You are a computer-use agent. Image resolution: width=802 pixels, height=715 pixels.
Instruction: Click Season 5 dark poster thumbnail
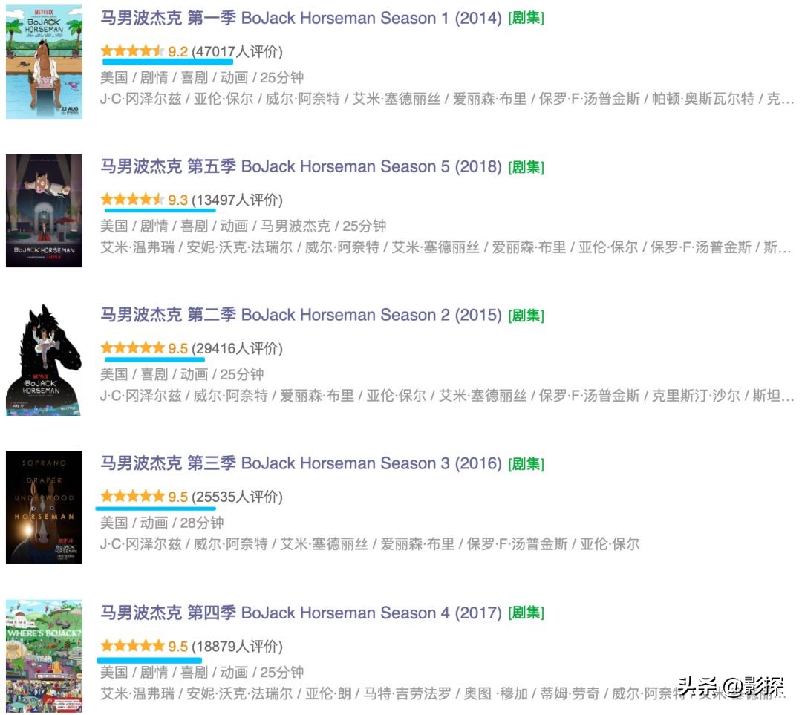(44, 211)
